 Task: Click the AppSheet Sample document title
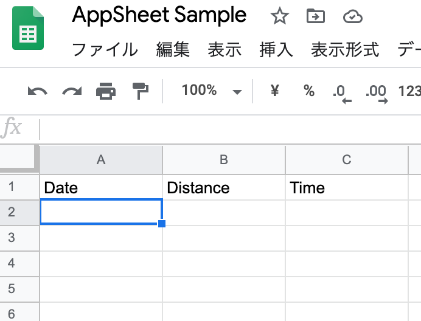(x=159, y=15)
